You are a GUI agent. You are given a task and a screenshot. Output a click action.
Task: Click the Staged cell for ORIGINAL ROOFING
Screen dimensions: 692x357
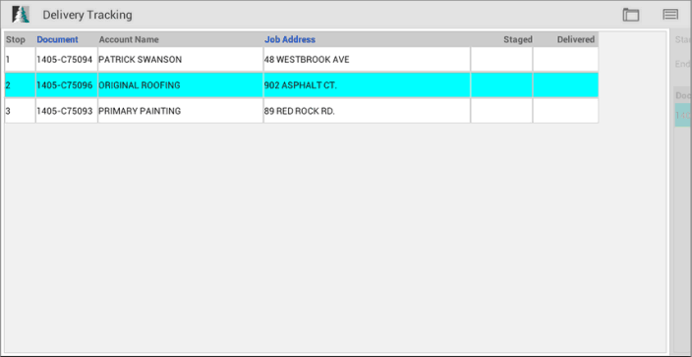coord(501,85)
